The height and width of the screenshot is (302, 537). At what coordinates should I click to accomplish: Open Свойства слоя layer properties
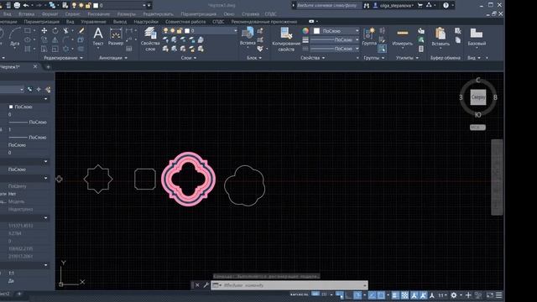[150, 39]
